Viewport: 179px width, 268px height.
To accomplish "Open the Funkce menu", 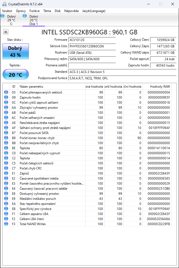I will [35, 11].
